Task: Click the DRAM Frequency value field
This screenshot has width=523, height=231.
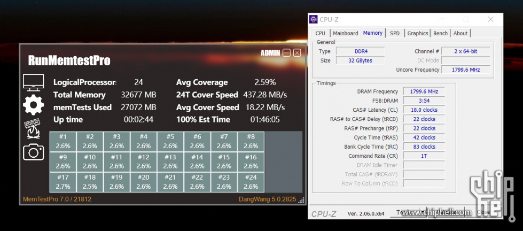Action: [424, 91]
